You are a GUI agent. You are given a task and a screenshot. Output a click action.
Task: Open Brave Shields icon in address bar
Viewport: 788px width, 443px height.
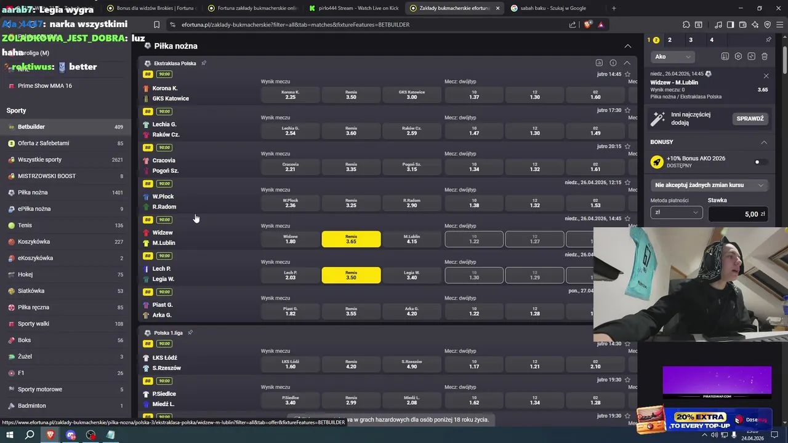(587, 25)
